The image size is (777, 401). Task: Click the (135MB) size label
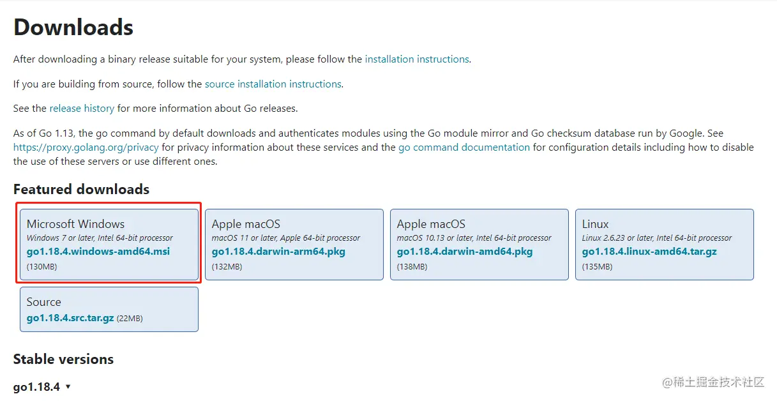click(597, 266)
